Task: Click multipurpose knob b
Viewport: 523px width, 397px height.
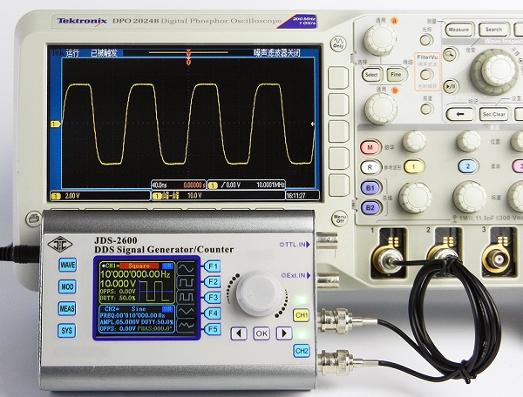Action: click(x=381, y=109)
